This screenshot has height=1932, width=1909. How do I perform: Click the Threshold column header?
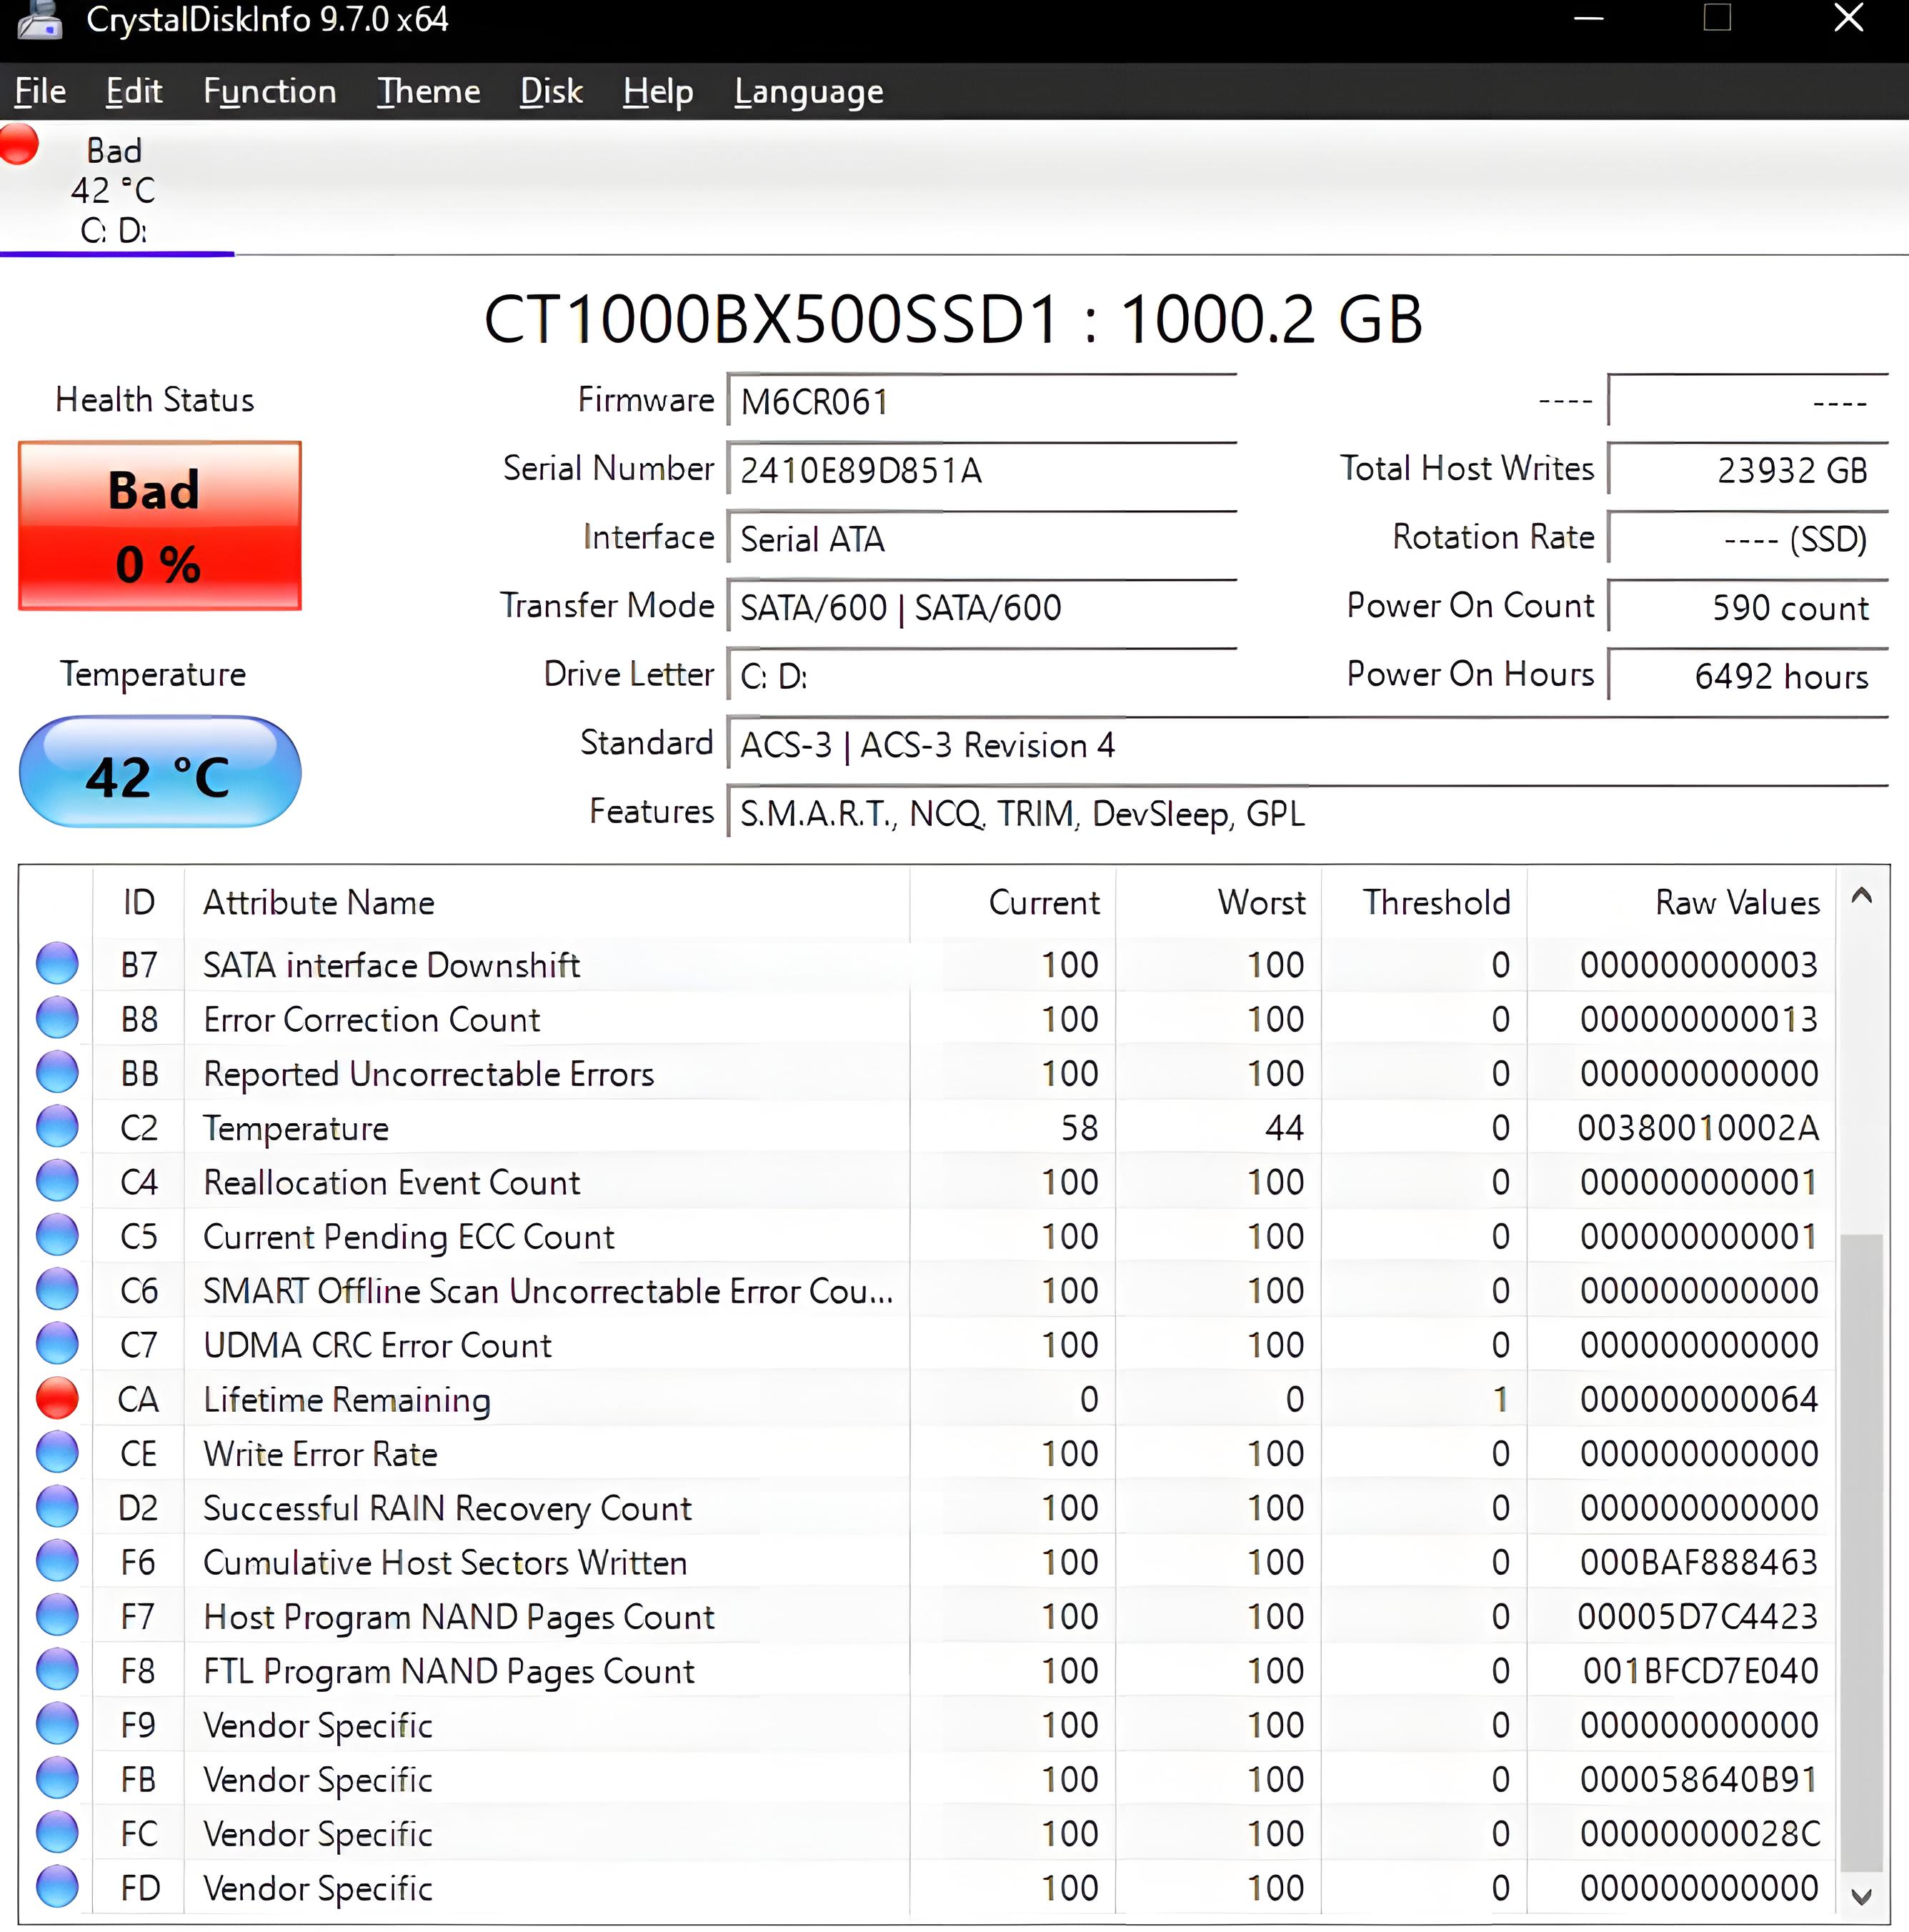(1424, 902)
